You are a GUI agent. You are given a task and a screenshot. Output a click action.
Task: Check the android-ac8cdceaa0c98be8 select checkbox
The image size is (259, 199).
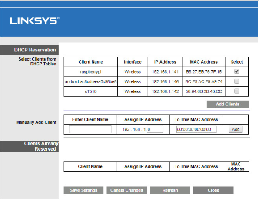tap(236, 81)
